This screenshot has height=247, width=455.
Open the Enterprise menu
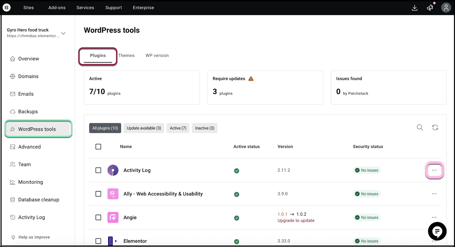[143, 8]
